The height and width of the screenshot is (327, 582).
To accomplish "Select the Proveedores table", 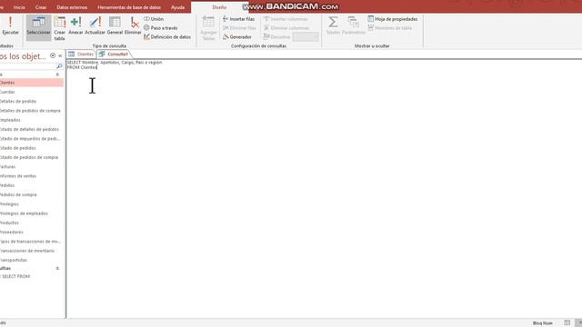I will click(x=32, y=233).
